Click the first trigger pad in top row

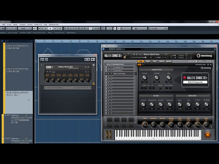coord(109,120)
